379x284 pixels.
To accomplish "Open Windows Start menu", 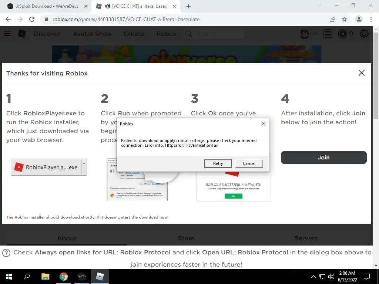I will [9, 277].
